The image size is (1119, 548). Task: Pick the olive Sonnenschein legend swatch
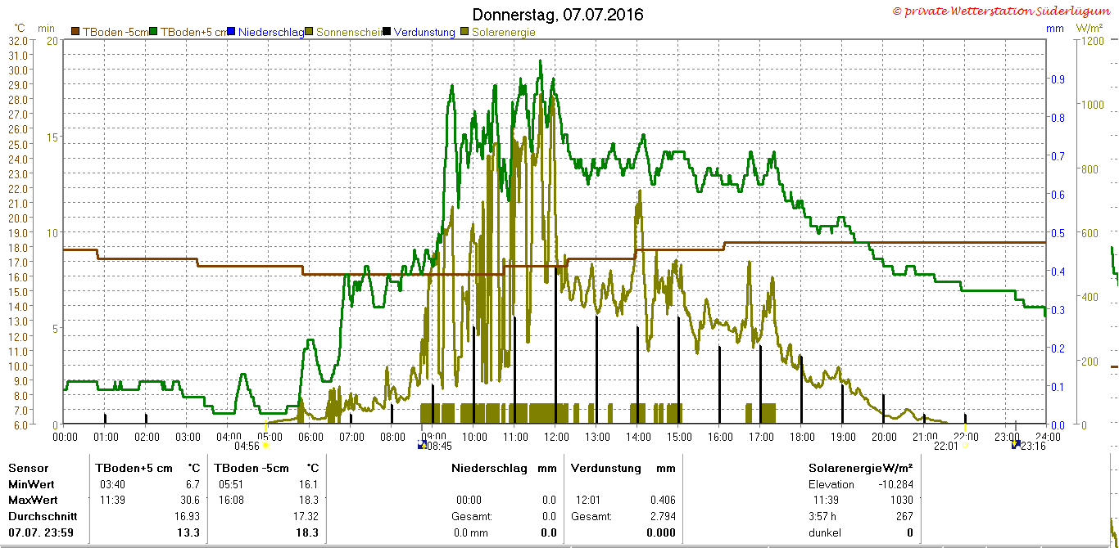point(309,32)
